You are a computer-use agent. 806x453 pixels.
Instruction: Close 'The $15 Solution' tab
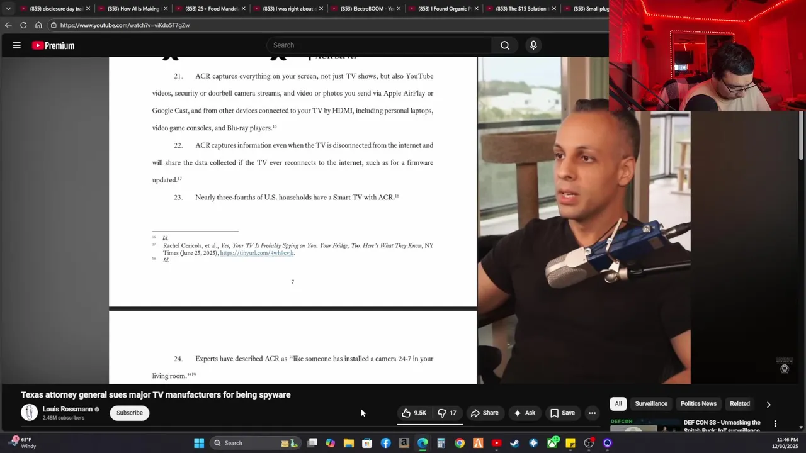(554, 9)
